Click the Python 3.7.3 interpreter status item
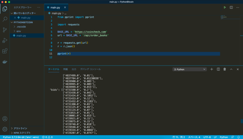The height and width of the screenshot is (139, 243). (x=21, y=137)
